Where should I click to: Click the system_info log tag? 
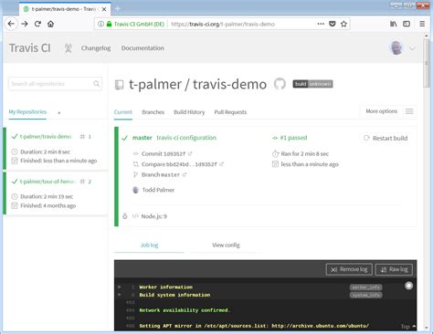(x=365, y=295)
